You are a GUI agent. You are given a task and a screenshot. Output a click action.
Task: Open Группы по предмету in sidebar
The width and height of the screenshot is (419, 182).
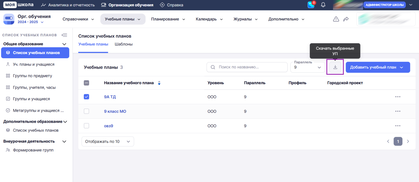[x=32, y=76]
